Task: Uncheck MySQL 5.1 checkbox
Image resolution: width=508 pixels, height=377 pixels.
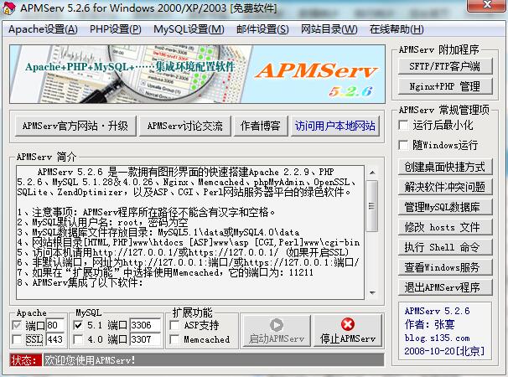Action: tap(78, 325)
